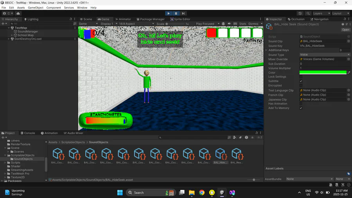Open the GameObject menu
This screenshot has height=198, width=352.
coord(36,8)
